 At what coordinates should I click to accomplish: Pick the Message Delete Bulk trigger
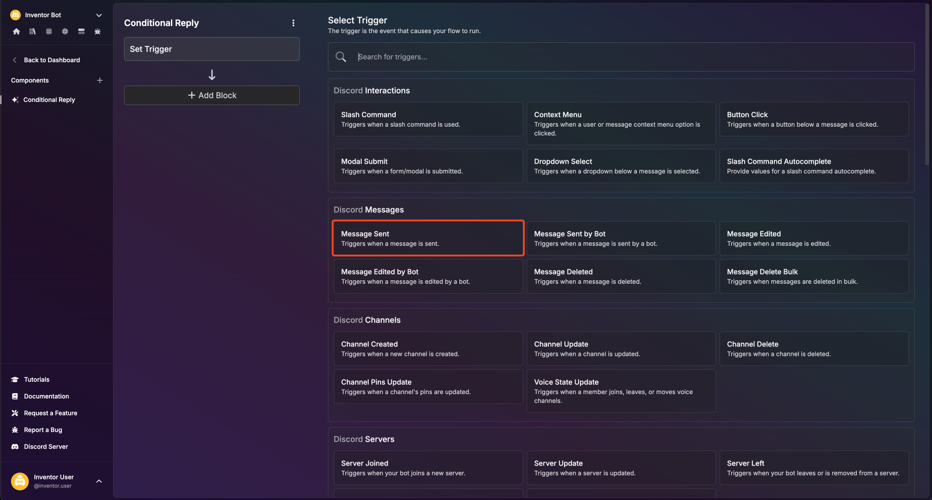pyautogui.click(x=814, y=276)
